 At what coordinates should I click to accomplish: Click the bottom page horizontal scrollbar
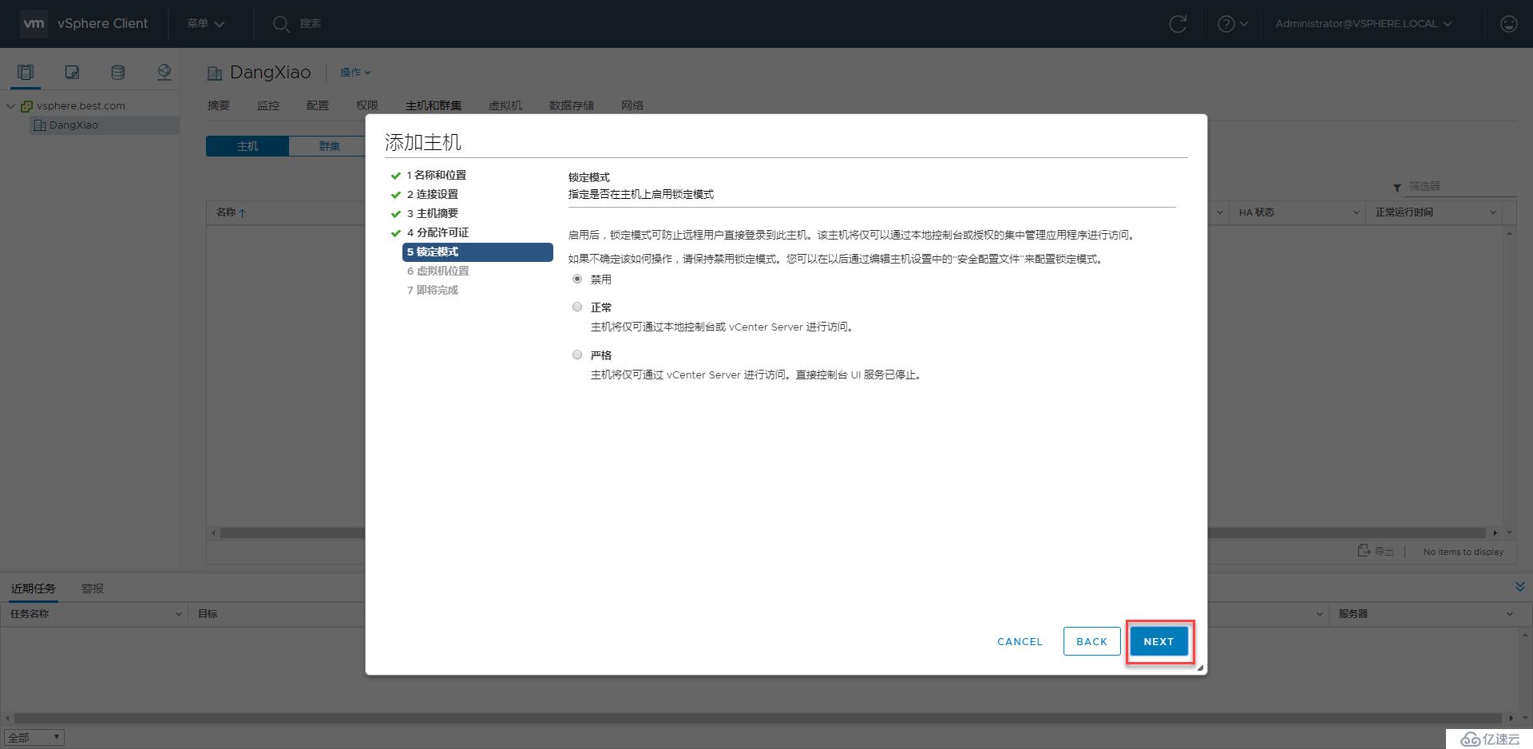click(x=758, y=718)
